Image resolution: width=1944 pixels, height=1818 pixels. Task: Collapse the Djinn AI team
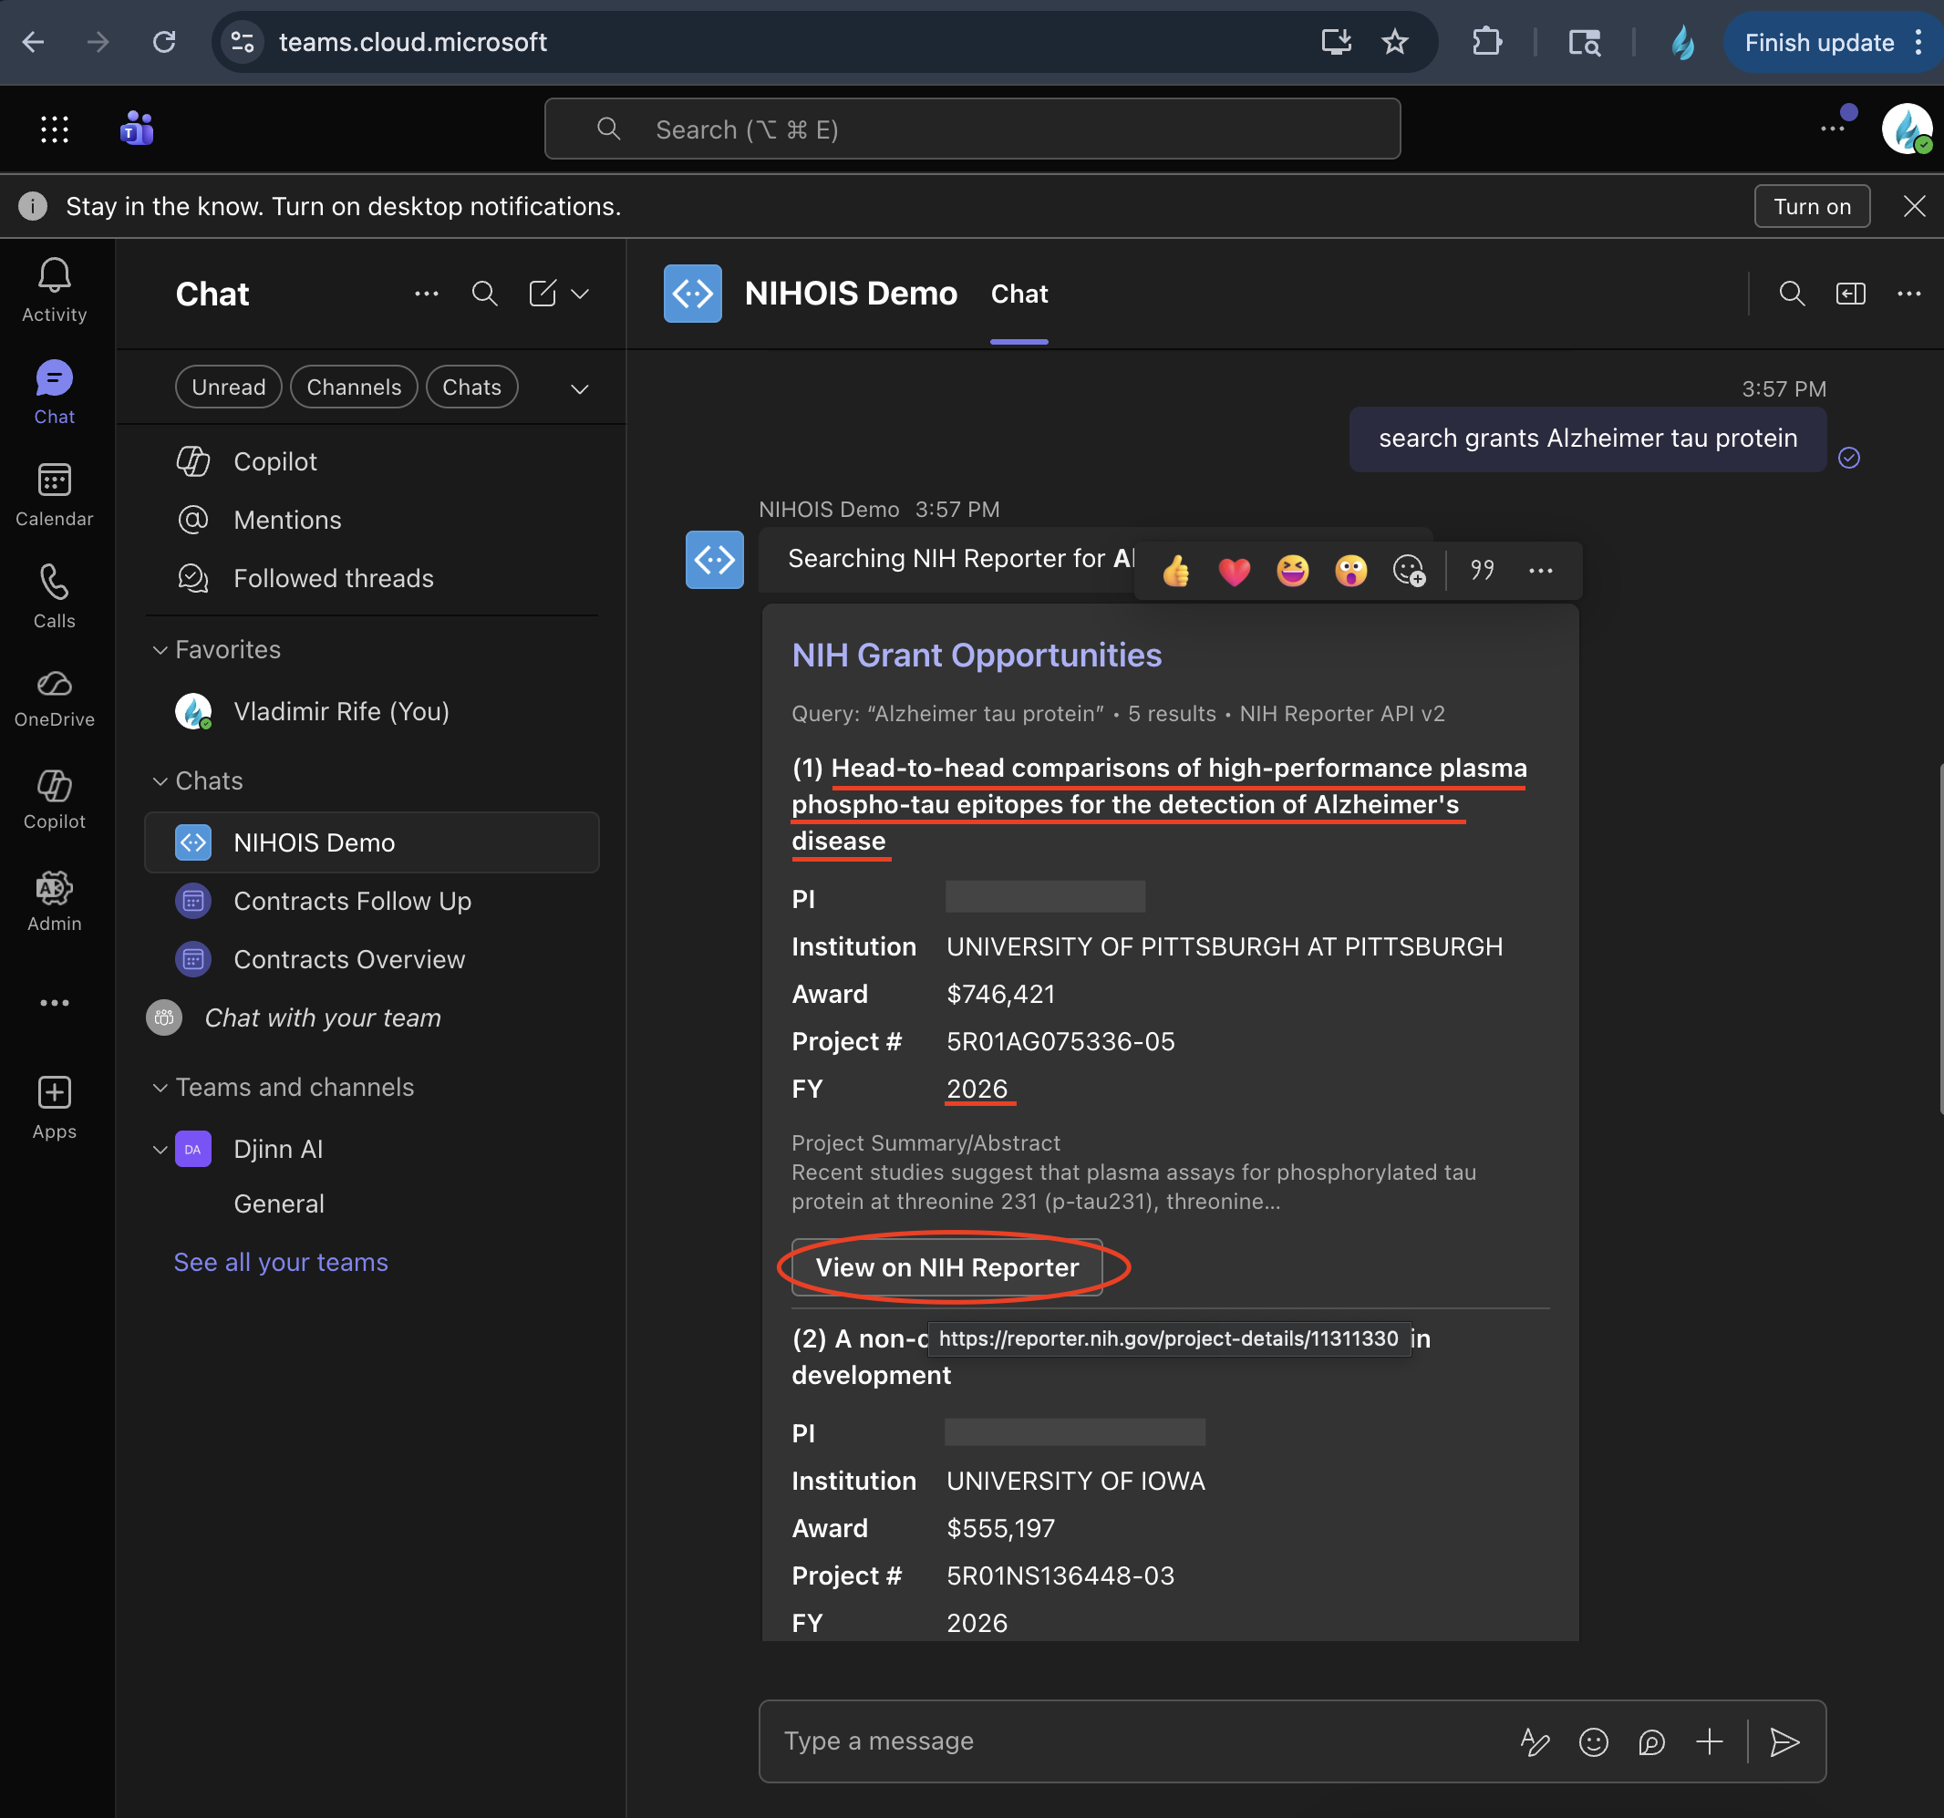tap(160, 1149)
